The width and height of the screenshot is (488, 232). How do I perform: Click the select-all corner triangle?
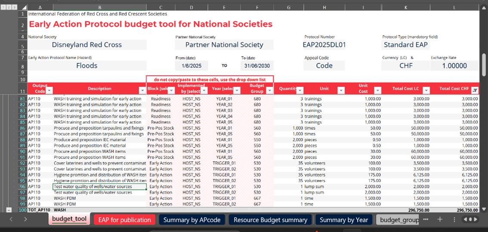pos(23,7)
